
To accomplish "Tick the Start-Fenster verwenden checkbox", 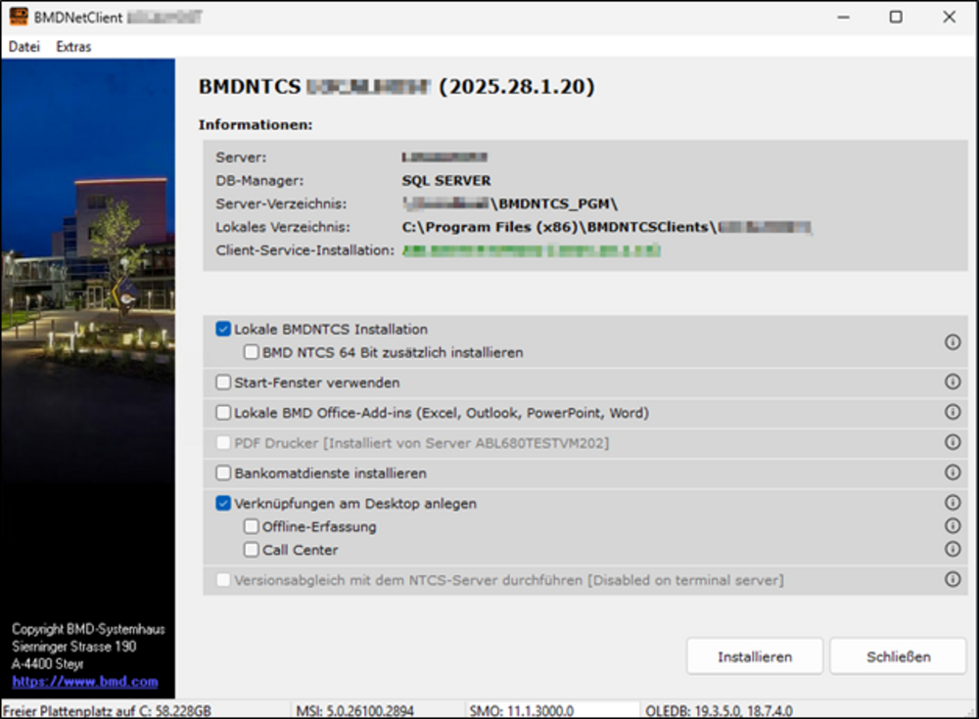I will pos(223,382).
